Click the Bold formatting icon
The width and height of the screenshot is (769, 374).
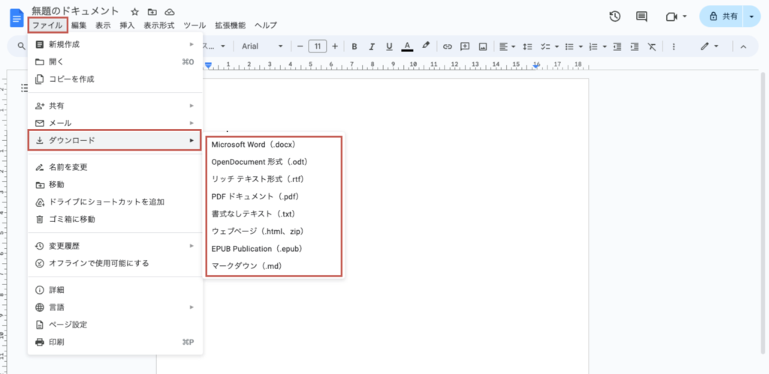[354, 46]
